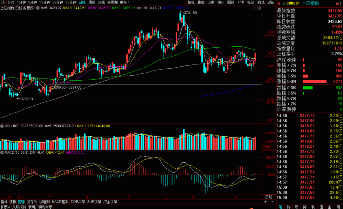Screen dimensions: 343x209
Task: Open the F10 company info
Action: point(241,3)
